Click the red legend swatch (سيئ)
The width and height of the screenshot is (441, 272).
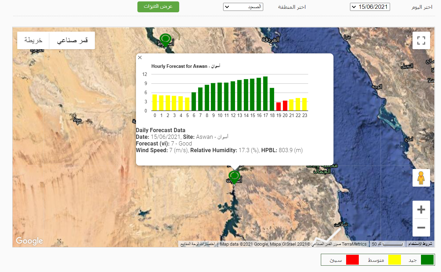[x=352, y=260]
